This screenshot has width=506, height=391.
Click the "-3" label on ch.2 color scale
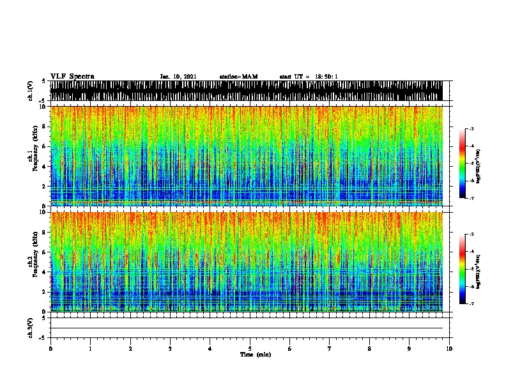[471, 234]
